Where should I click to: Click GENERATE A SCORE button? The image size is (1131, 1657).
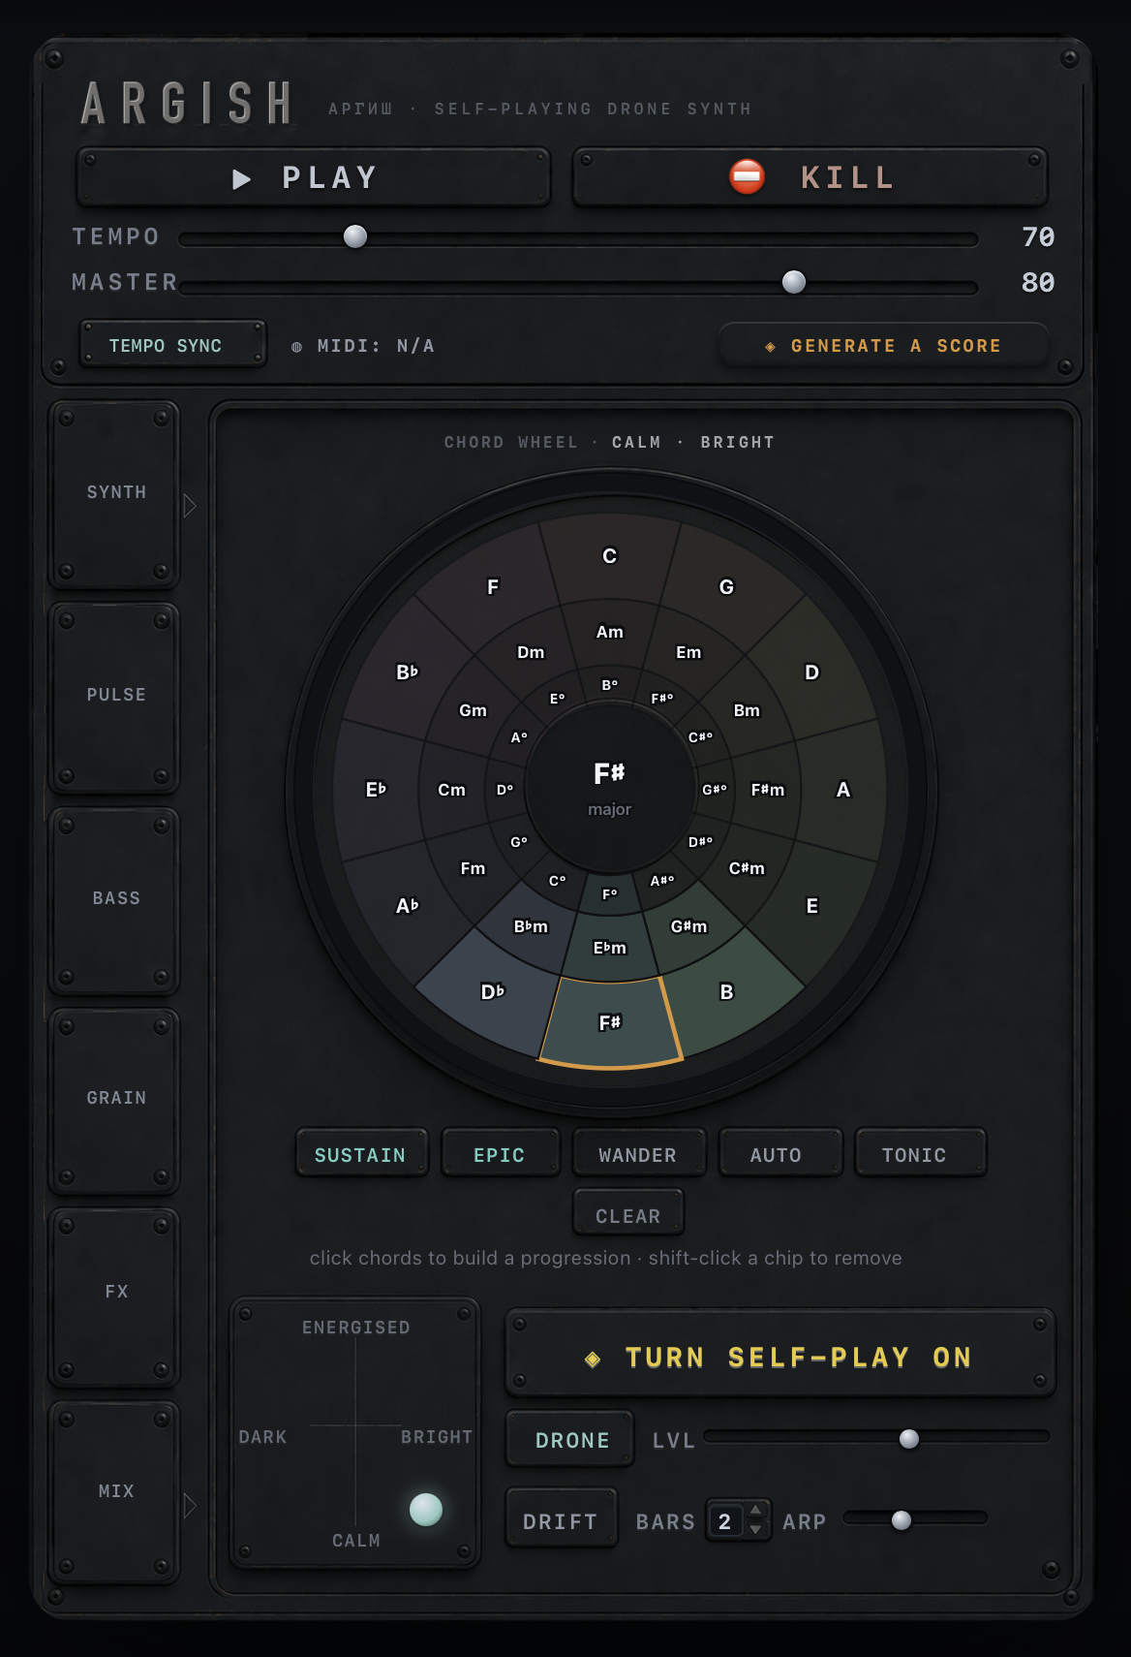(883, 346)
